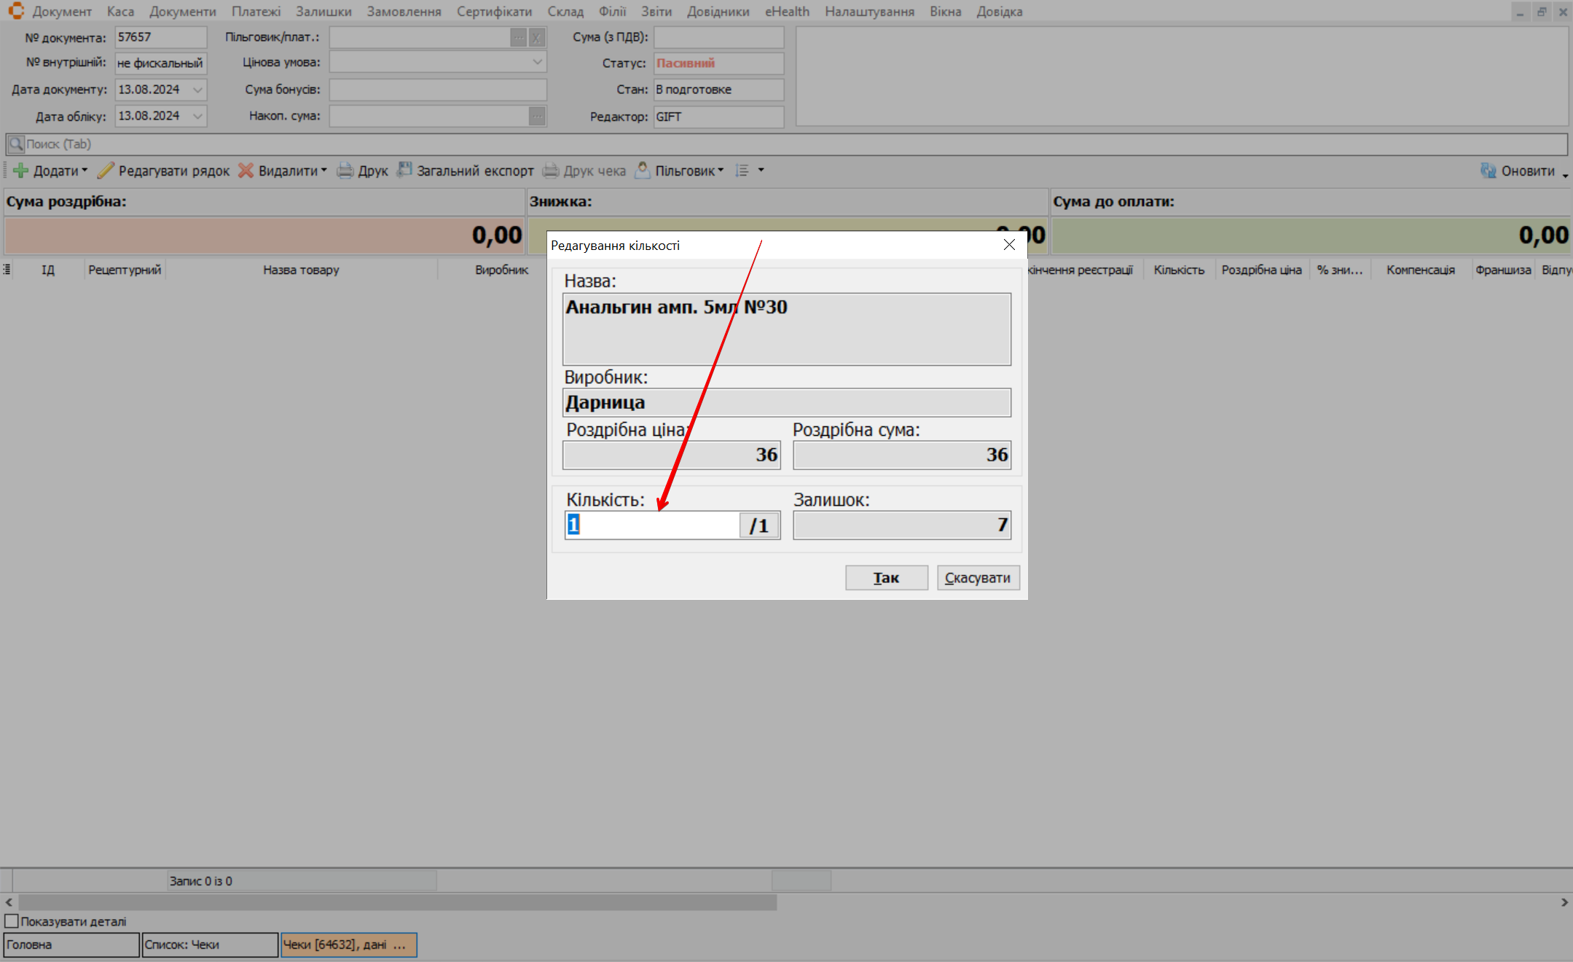Click the green plus Додати icon
The width and height of the screenshot is (1573, 962).
(20, 171)
